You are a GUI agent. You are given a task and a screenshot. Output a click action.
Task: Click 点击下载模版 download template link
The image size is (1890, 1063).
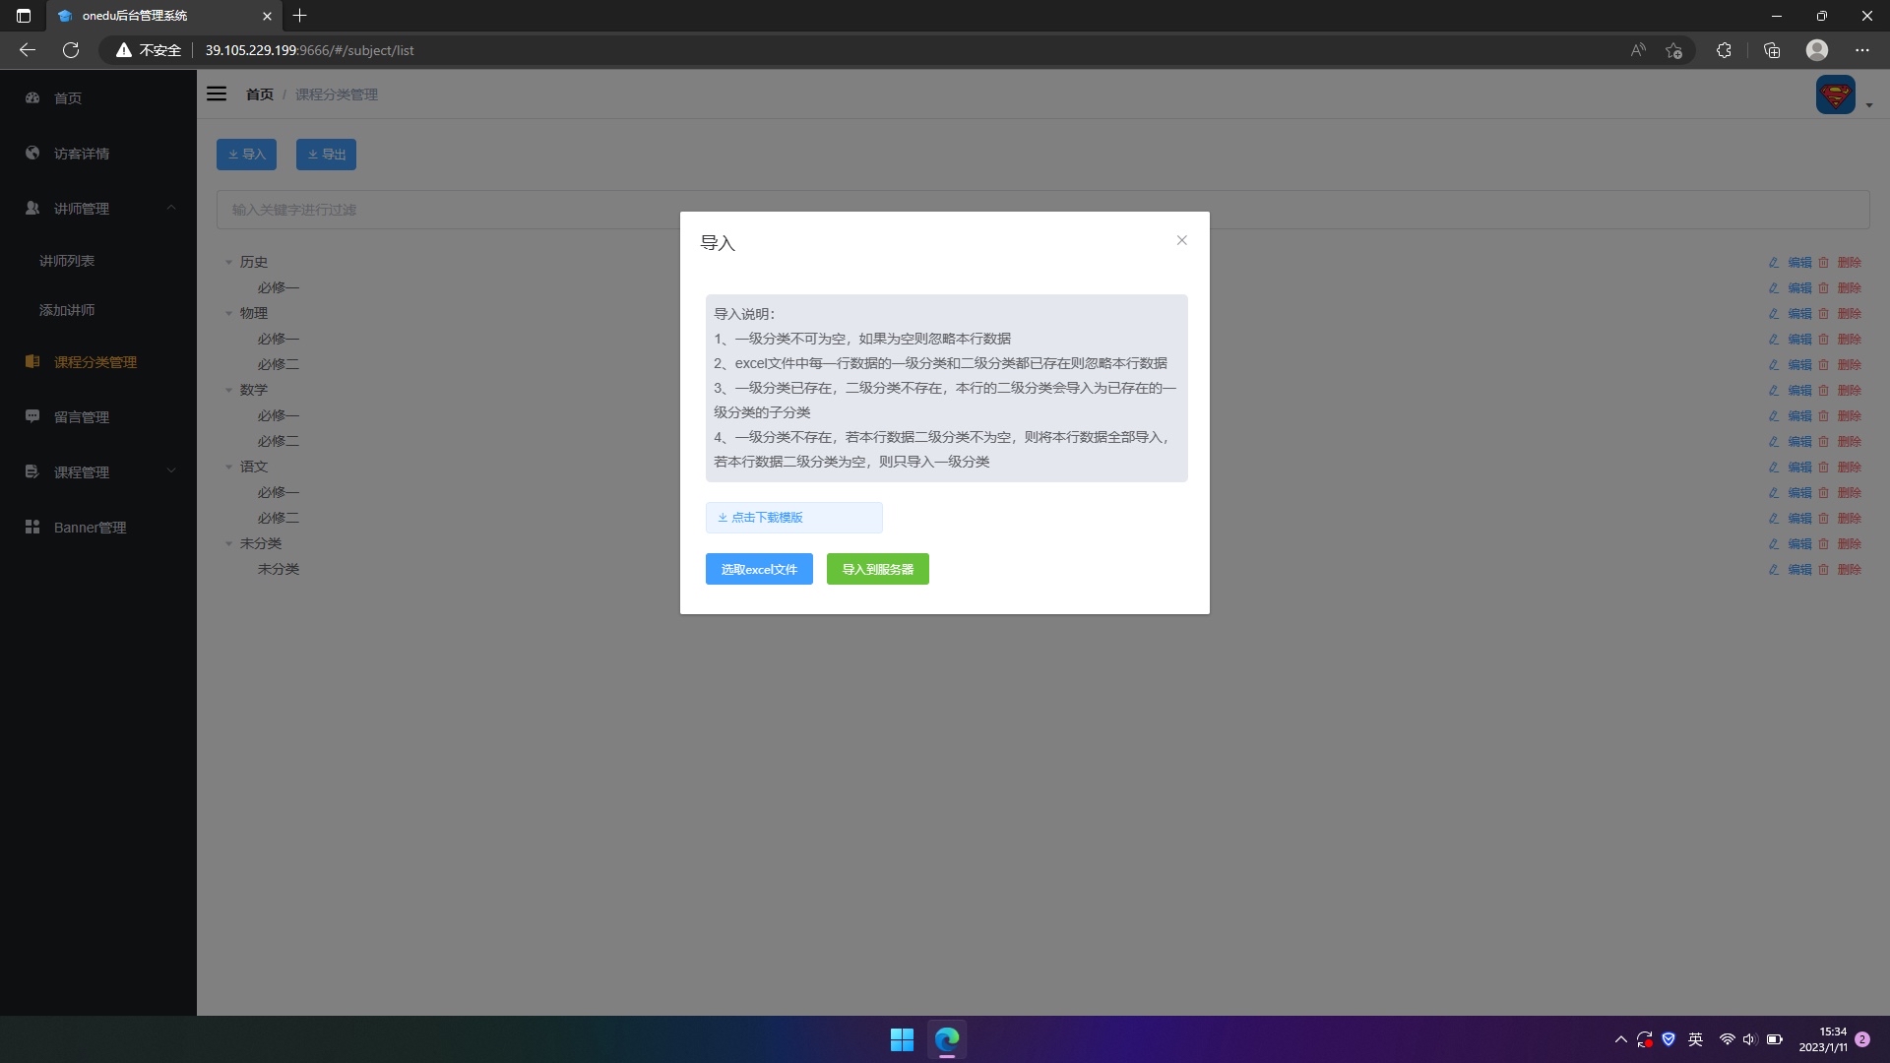(x=793, y=518)
